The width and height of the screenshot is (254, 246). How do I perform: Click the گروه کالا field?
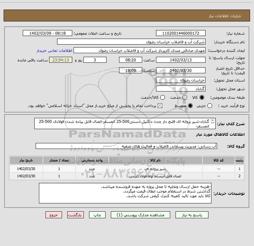pyautogui.click(x=126, y=146)
